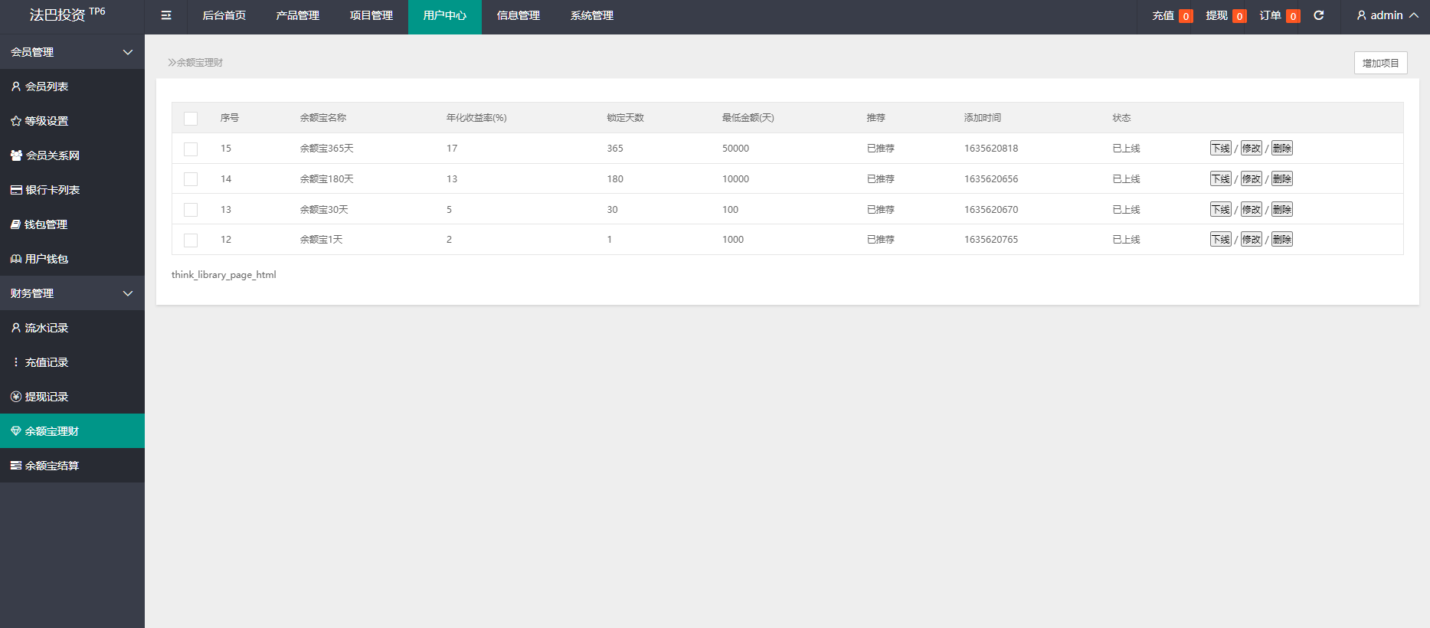Switch to the 产品管理 tab

point(297,15)
